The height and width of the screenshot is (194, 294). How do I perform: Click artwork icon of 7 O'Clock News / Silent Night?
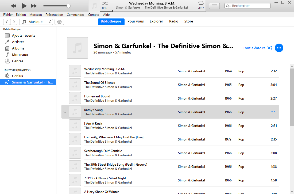tap(75, 180)
